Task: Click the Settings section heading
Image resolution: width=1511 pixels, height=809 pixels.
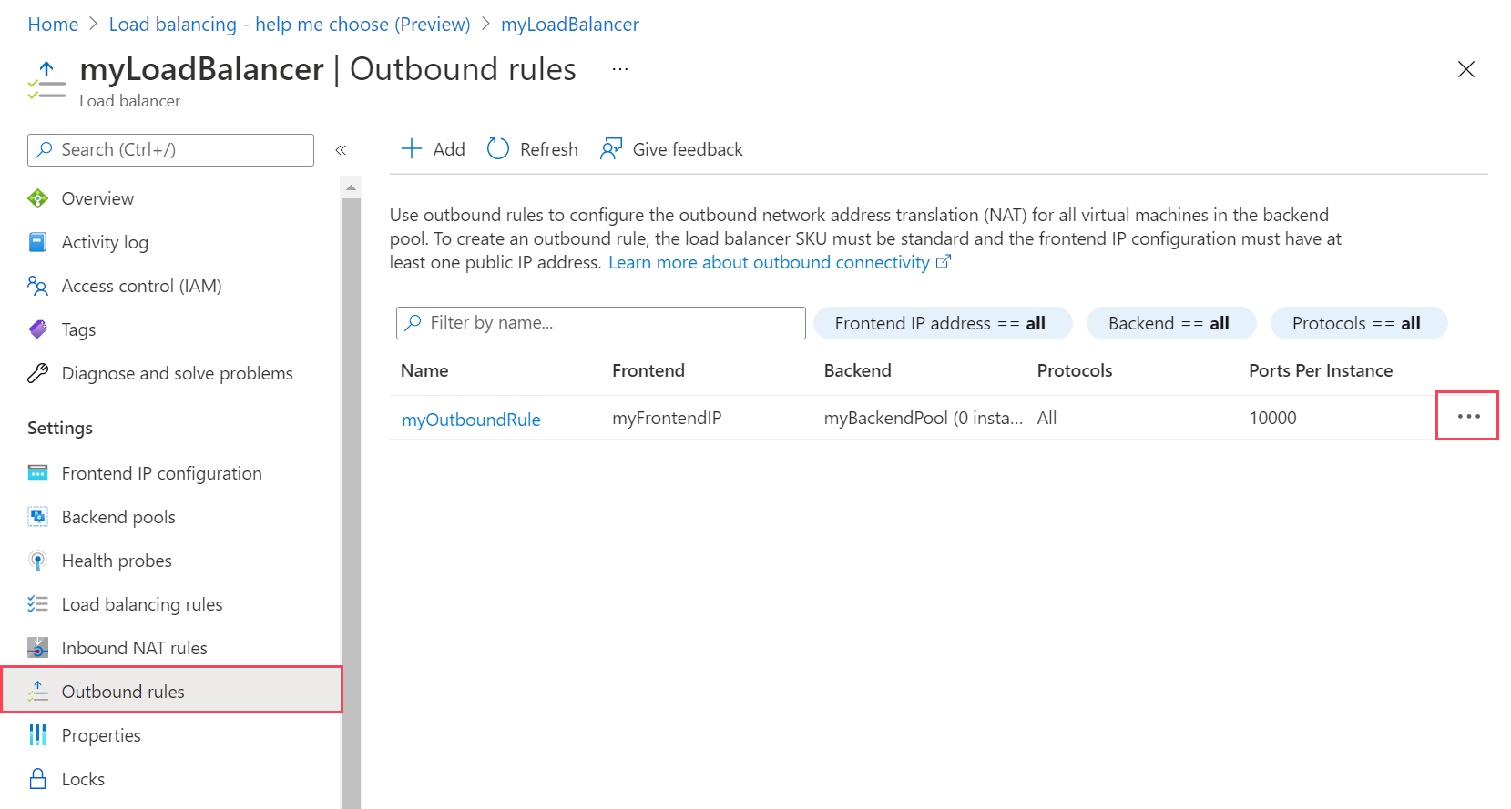Action: pos(60,428)
